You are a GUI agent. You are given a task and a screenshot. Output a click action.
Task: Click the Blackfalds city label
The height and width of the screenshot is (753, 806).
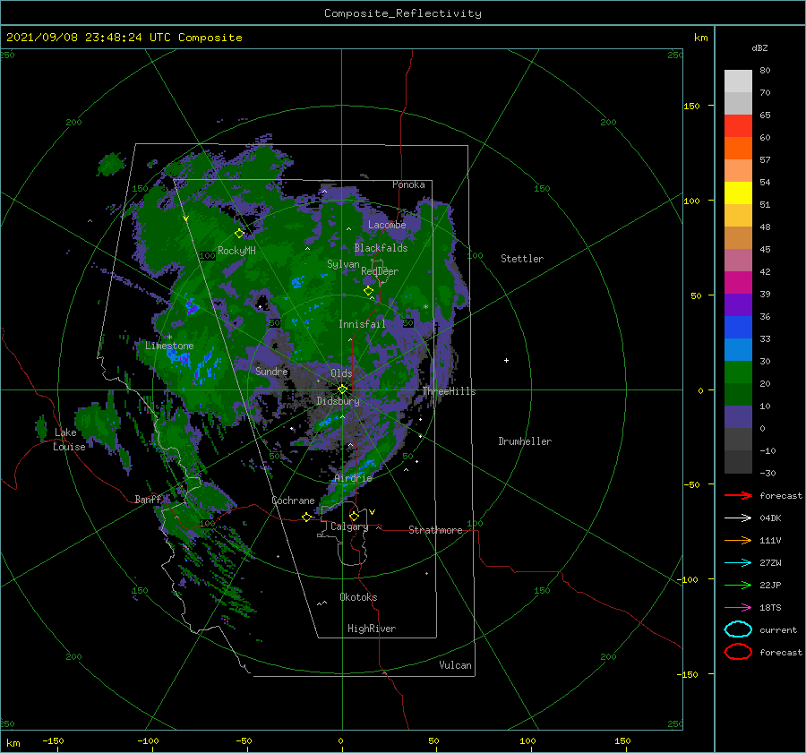[381, 248]
